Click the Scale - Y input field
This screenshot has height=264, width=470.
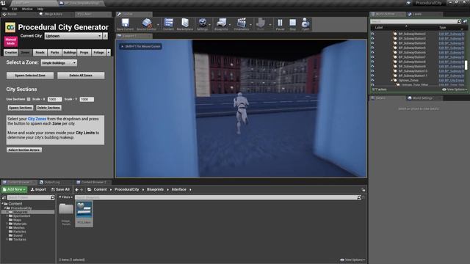coord(87,99)
